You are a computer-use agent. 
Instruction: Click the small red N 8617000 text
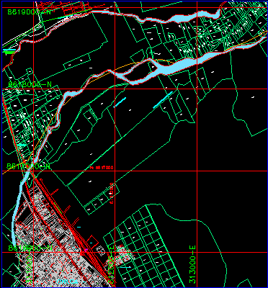(x=102, y=168)
